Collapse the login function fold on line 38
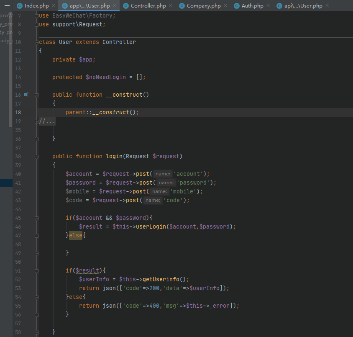Screen dimensions: 353x337 [x=36, y=157]
